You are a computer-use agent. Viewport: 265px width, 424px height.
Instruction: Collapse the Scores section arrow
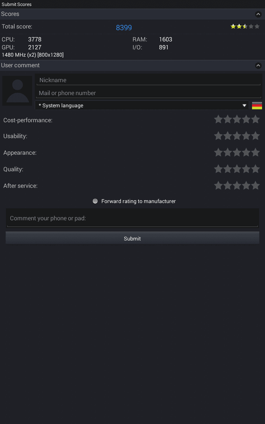(x=258, y=14)
